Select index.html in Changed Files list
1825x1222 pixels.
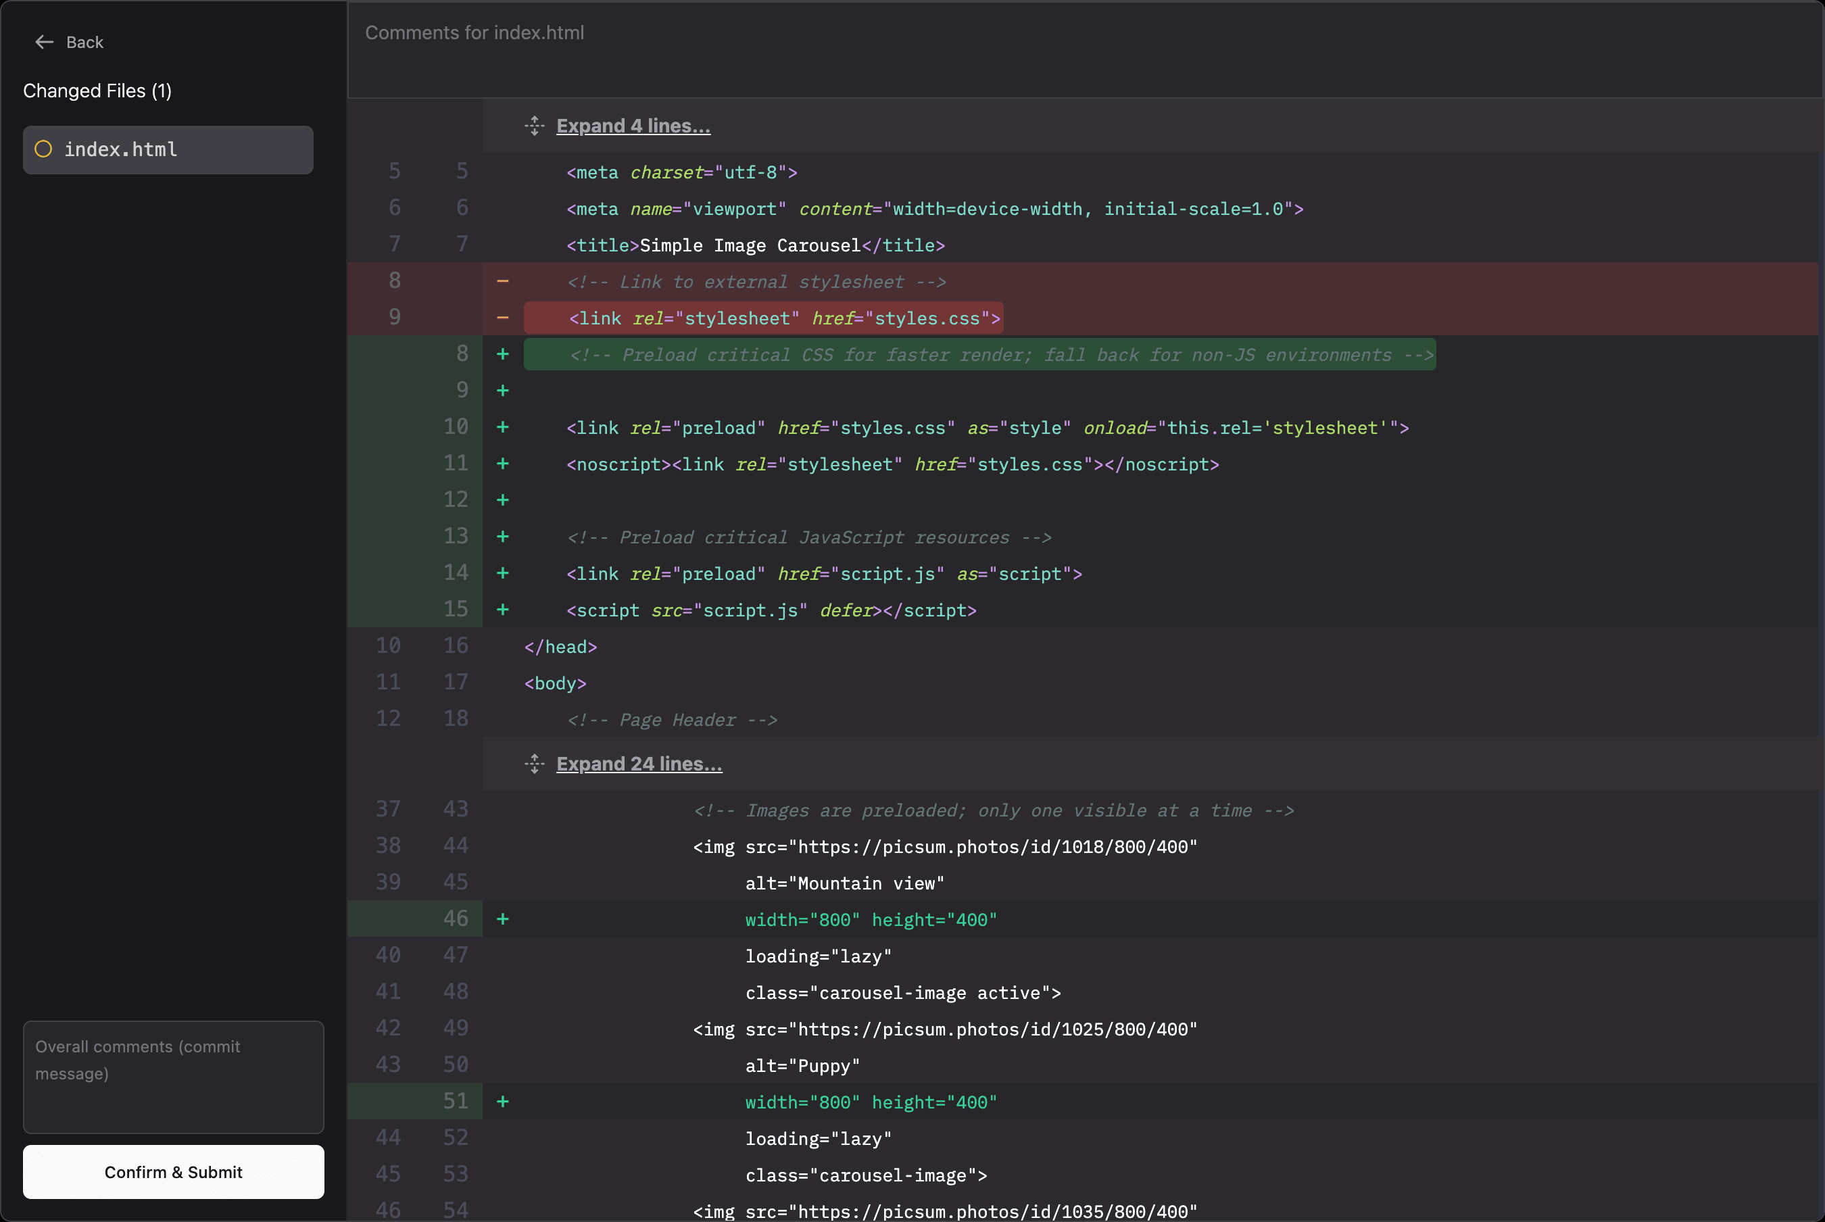(168, 149)
